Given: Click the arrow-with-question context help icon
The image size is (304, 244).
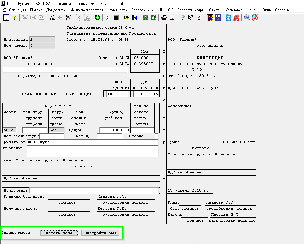Looking at the screenshot, I should 191,18.
